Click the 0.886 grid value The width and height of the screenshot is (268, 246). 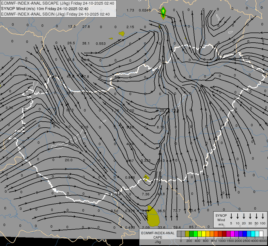pyautogui.click(x=130, y=178)
